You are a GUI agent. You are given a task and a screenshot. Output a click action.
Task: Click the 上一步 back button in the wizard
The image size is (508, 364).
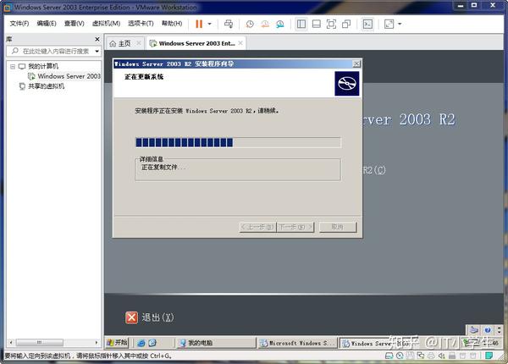(x=257, y=227)
